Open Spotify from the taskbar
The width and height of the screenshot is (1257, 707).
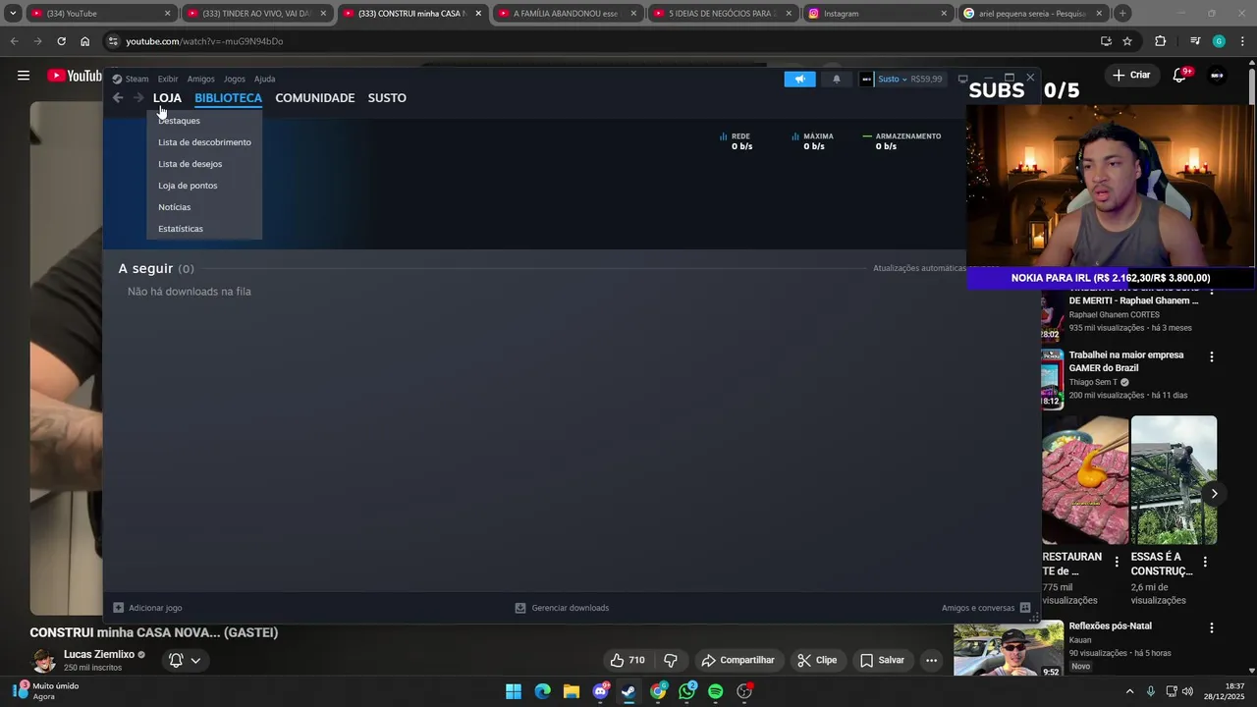[x=716, y=691]
